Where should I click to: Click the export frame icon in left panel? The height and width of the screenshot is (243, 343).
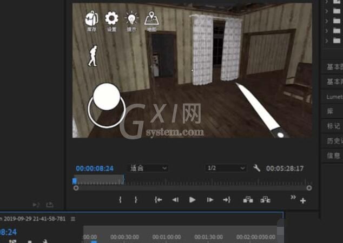coord(50,205)
